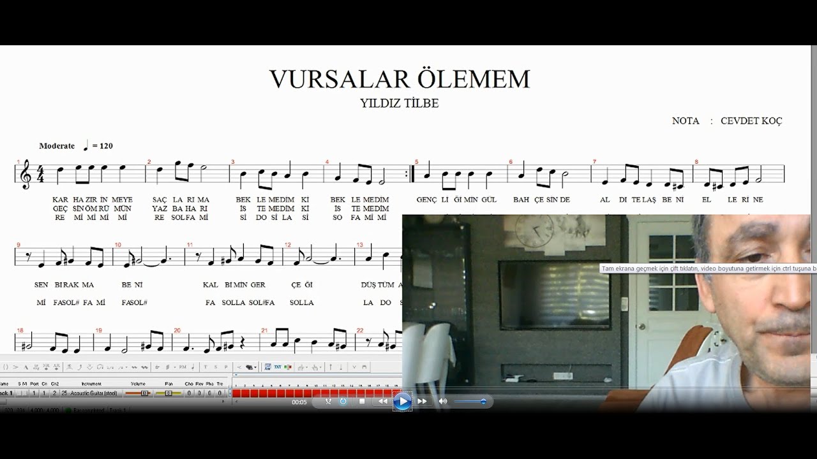
Task: Jump to measure 10 block in track timeline
Action: tap(317, 393)
